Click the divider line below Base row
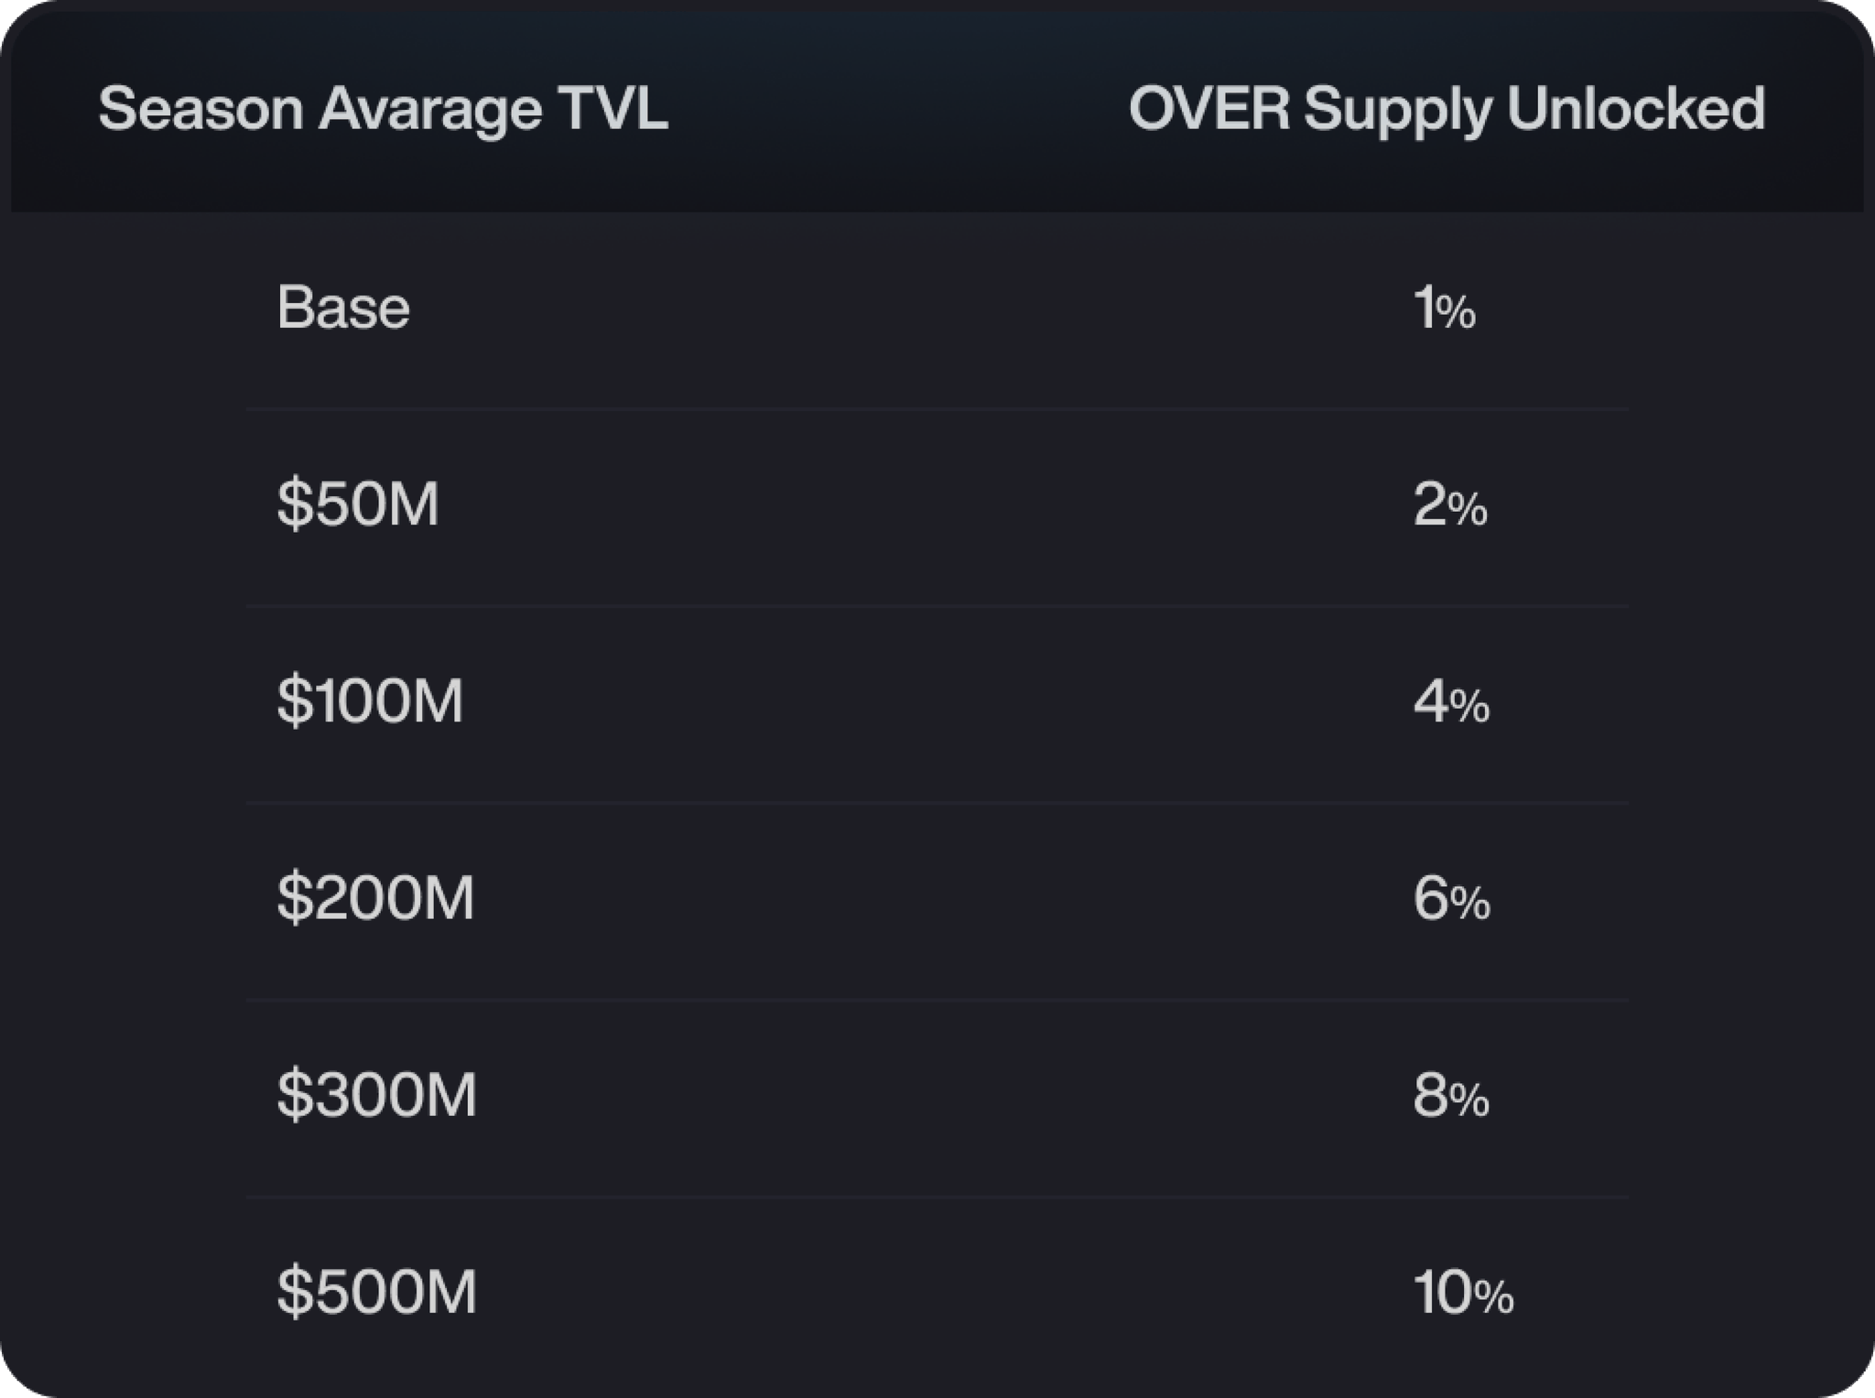Image resolution: width=1875 pixels, height=1398 pixels. 937,408
